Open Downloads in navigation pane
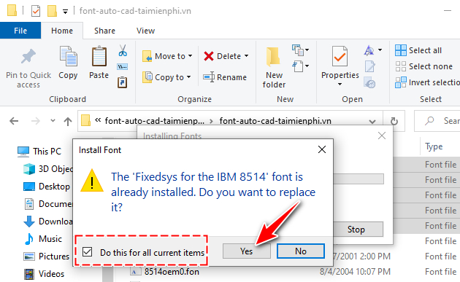 48,222
